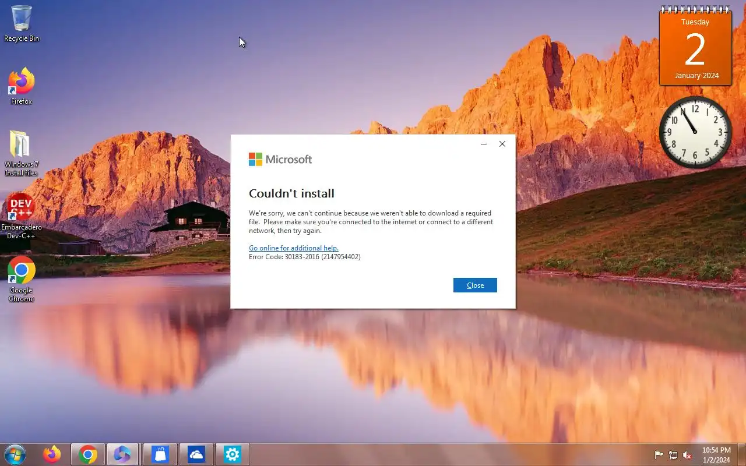Click the taskbar clock showing 10:54 PM
Image resolution: width=746 pixels, height=466 pixels.
[x=716, y=455]
